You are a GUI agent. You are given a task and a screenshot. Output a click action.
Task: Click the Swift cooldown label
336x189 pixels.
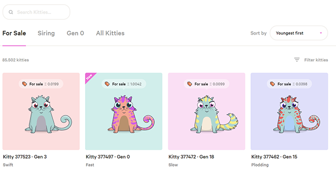click(x=8, y=165)
